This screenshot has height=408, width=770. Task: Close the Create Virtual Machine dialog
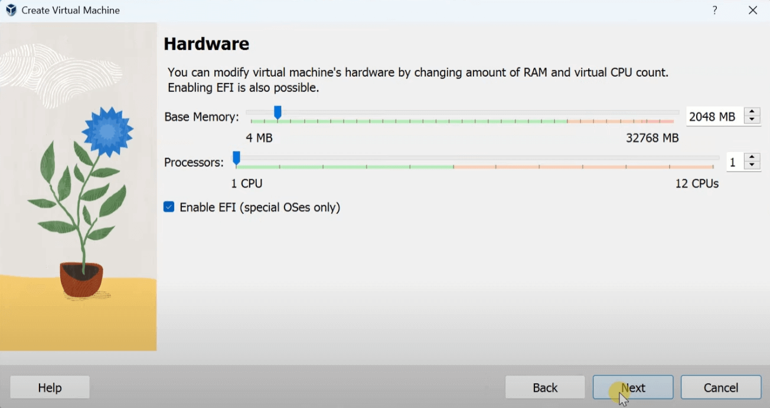click(753, 10)
